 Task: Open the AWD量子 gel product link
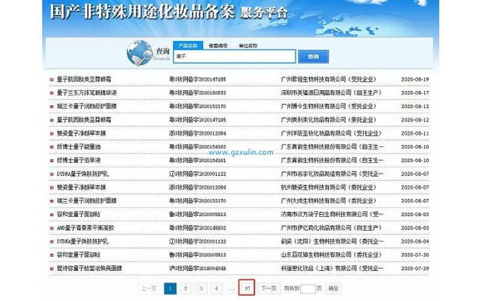86,228
